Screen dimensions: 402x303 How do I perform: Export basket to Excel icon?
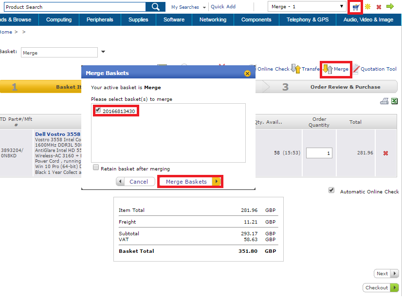tap(394, 101)
